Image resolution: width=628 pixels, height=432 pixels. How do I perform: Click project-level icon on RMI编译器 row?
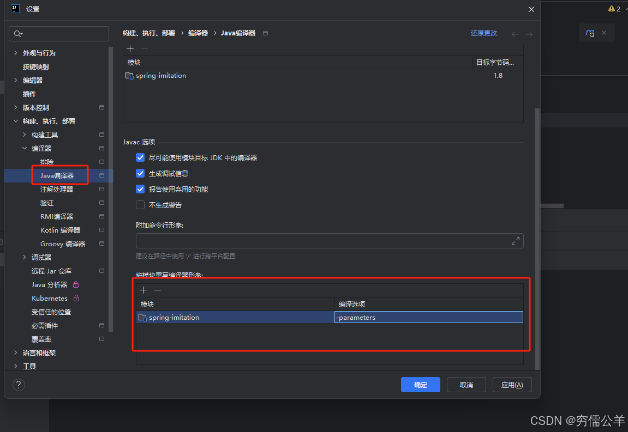tap(101, 216)
